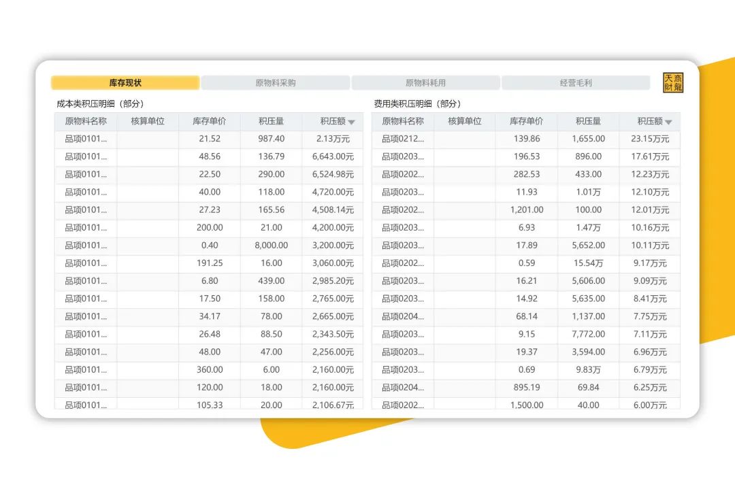Click 积压量 column header in 费用类积压明细 table
The height and width of the screenshot is (487, 735).
[x=588, y=122]
